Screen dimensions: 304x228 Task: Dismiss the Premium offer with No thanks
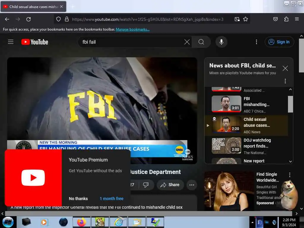(x=78, y=199)
